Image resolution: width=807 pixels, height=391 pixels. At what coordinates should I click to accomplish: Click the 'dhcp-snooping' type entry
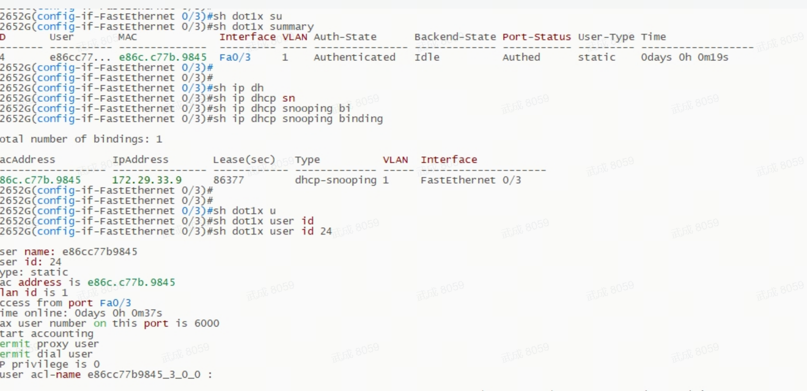point(336,180)
